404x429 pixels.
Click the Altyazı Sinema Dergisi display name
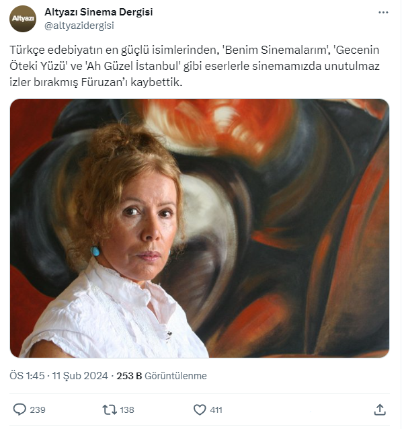click(x=98, y=12)
